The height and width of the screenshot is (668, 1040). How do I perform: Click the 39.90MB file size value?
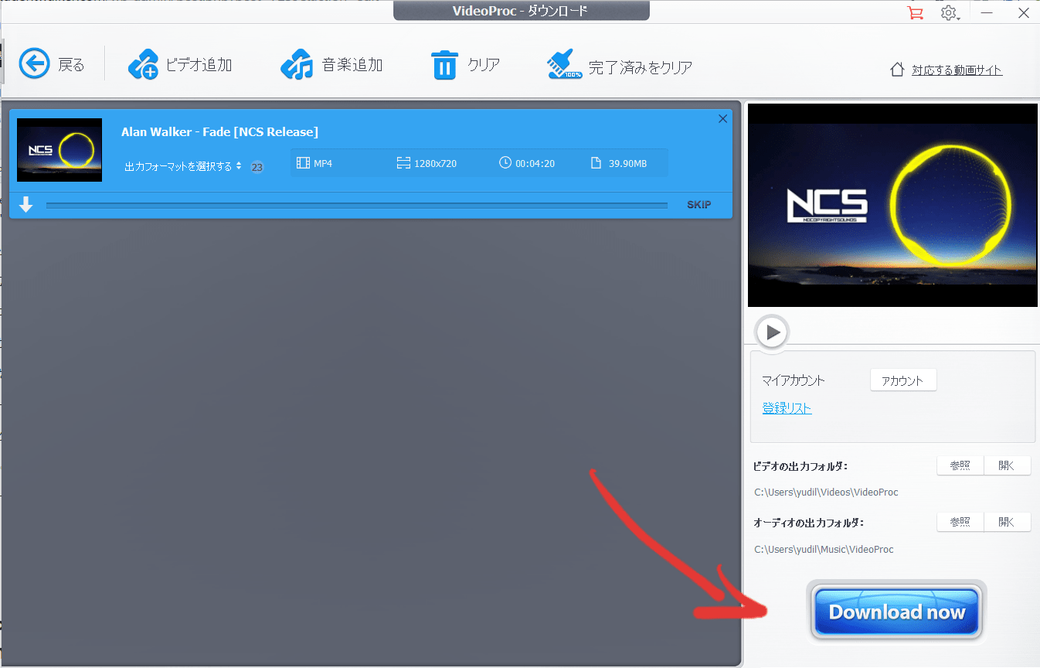point(627,163)
